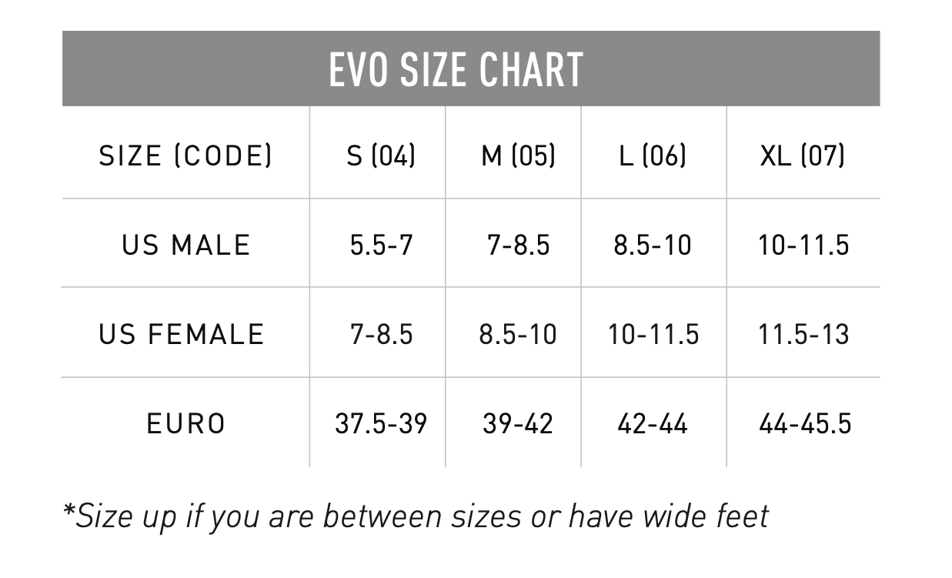Viewport: 952px width, 578px height.
Task: Select US Female size L cell 10-11.5
Action: click(653, 335)
